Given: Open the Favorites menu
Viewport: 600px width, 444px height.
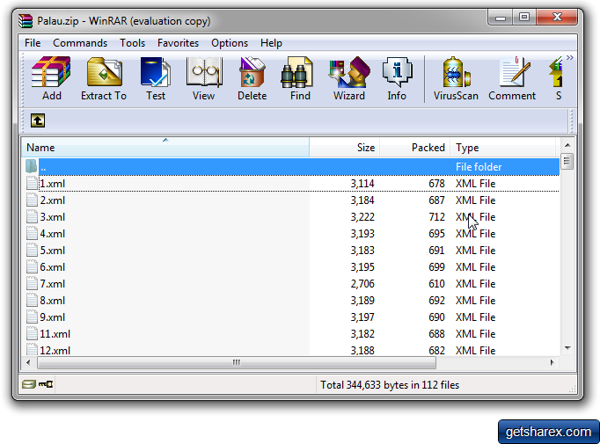Looking at the screenshot, I should (178, 43).
